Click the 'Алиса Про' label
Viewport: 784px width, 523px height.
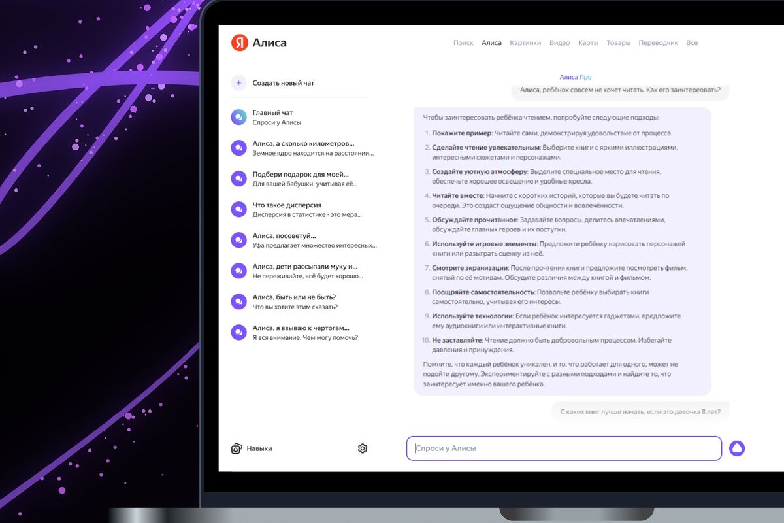pyautogui.click(x=576, y=77)
